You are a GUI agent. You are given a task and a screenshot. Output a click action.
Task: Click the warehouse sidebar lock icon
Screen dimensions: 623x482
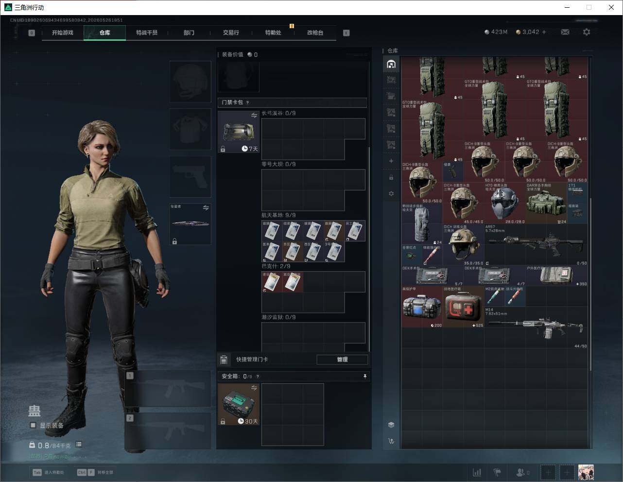(x=391, y=177)
